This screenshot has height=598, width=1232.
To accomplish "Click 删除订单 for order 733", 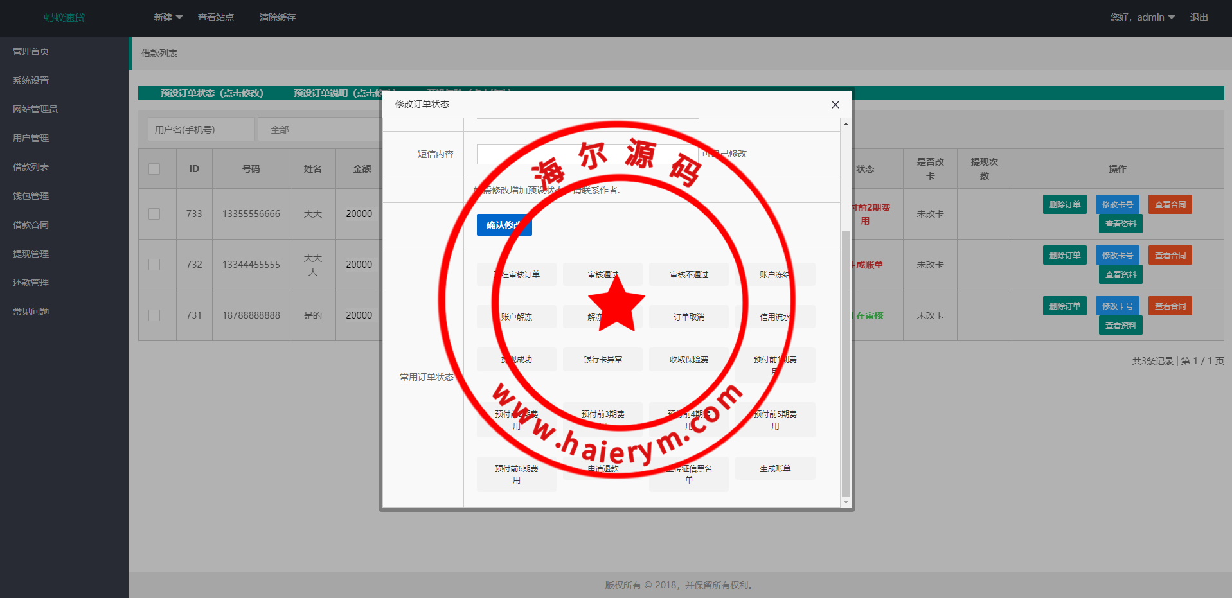I will coord(1064,205).
